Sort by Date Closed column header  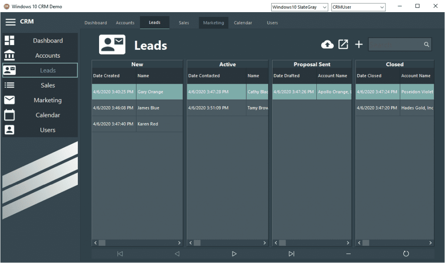pyautogui.click(x=378, y=75)
